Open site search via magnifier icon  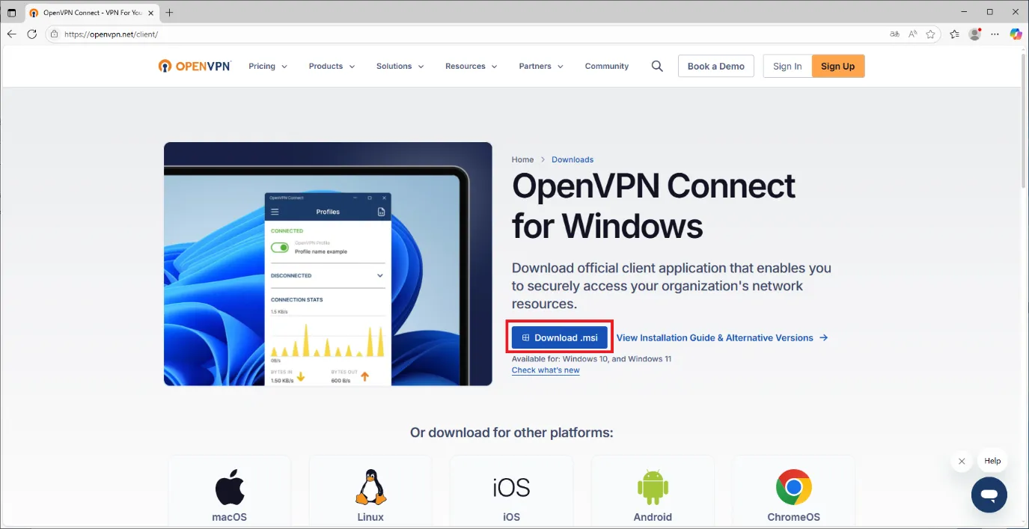(x=656, y=66)
